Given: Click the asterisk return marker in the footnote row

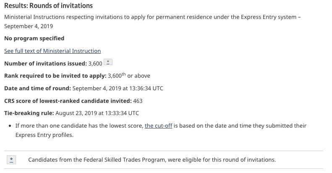Looking at the screenshot, I should click(11, 160).
